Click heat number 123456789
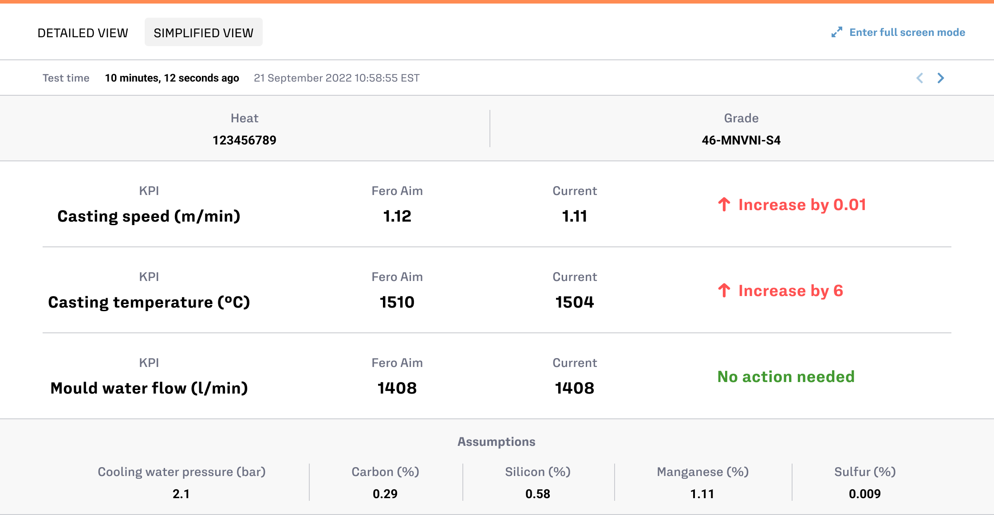The image size is (994, 515). coord(244,140)
